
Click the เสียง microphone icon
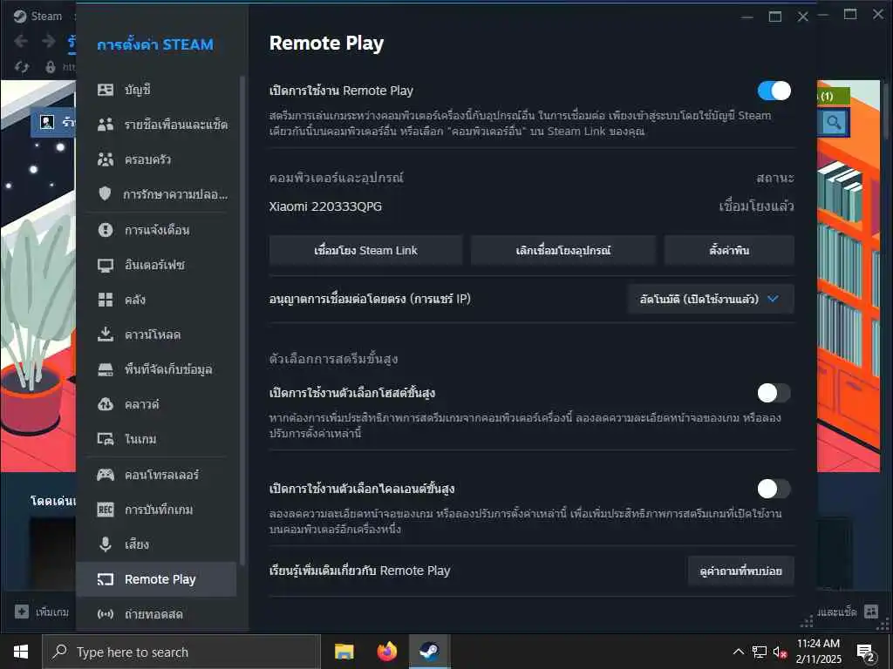pos(106,544)
